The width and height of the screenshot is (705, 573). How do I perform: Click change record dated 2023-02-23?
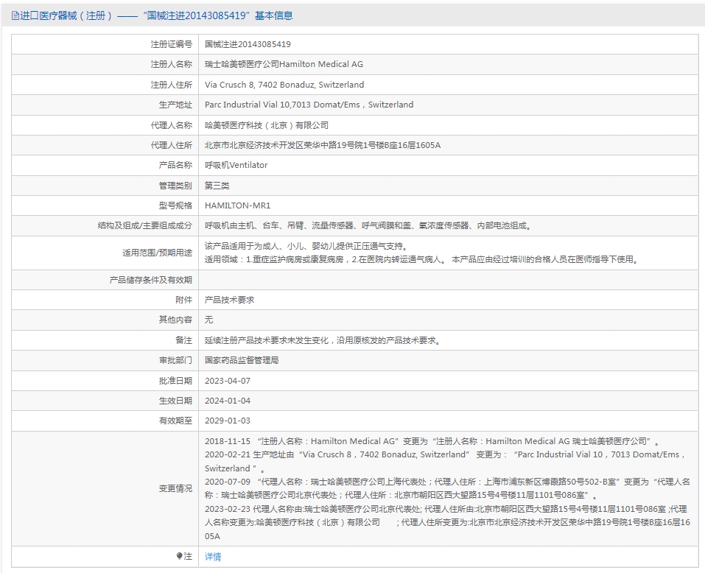pyautogui.click(x=447, y=523)
